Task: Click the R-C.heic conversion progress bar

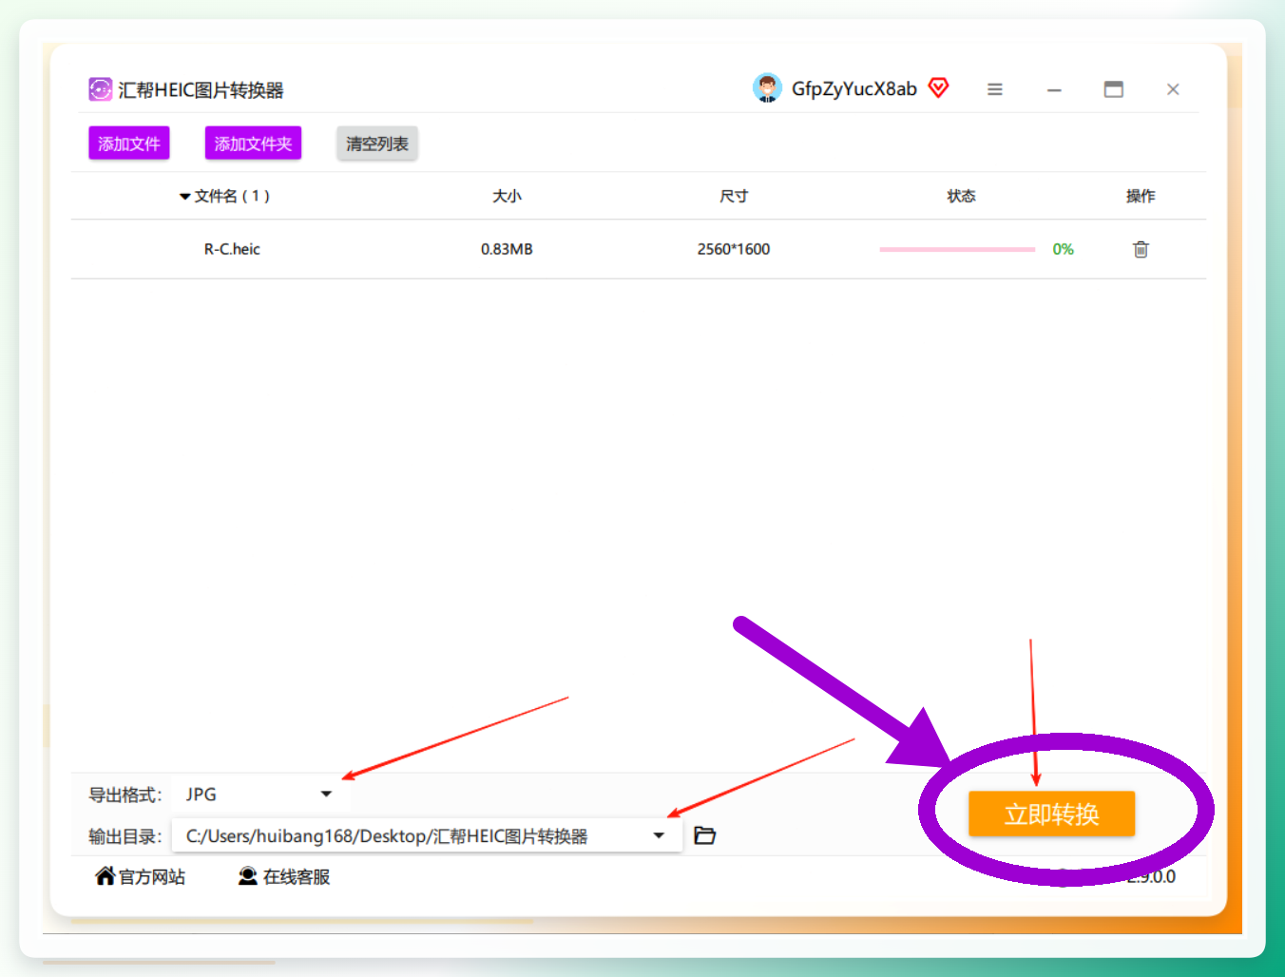Action: [957, 249]
